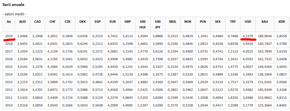Click the MDL column header
Image resolution: width=290 pixels, height=111 pixels.
pyautogui.click(x=173, y=22)
